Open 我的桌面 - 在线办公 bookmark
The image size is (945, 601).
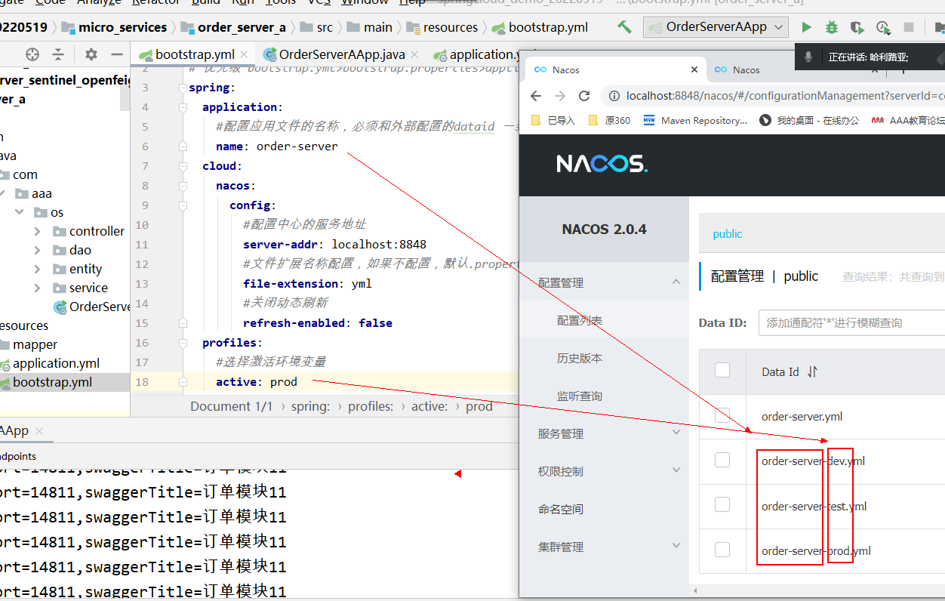809,120
